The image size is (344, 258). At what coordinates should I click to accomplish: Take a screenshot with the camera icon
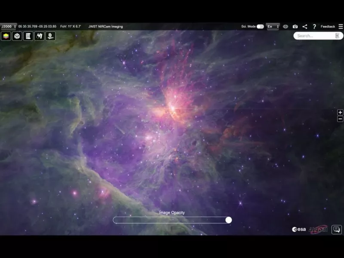coord(295,27)
